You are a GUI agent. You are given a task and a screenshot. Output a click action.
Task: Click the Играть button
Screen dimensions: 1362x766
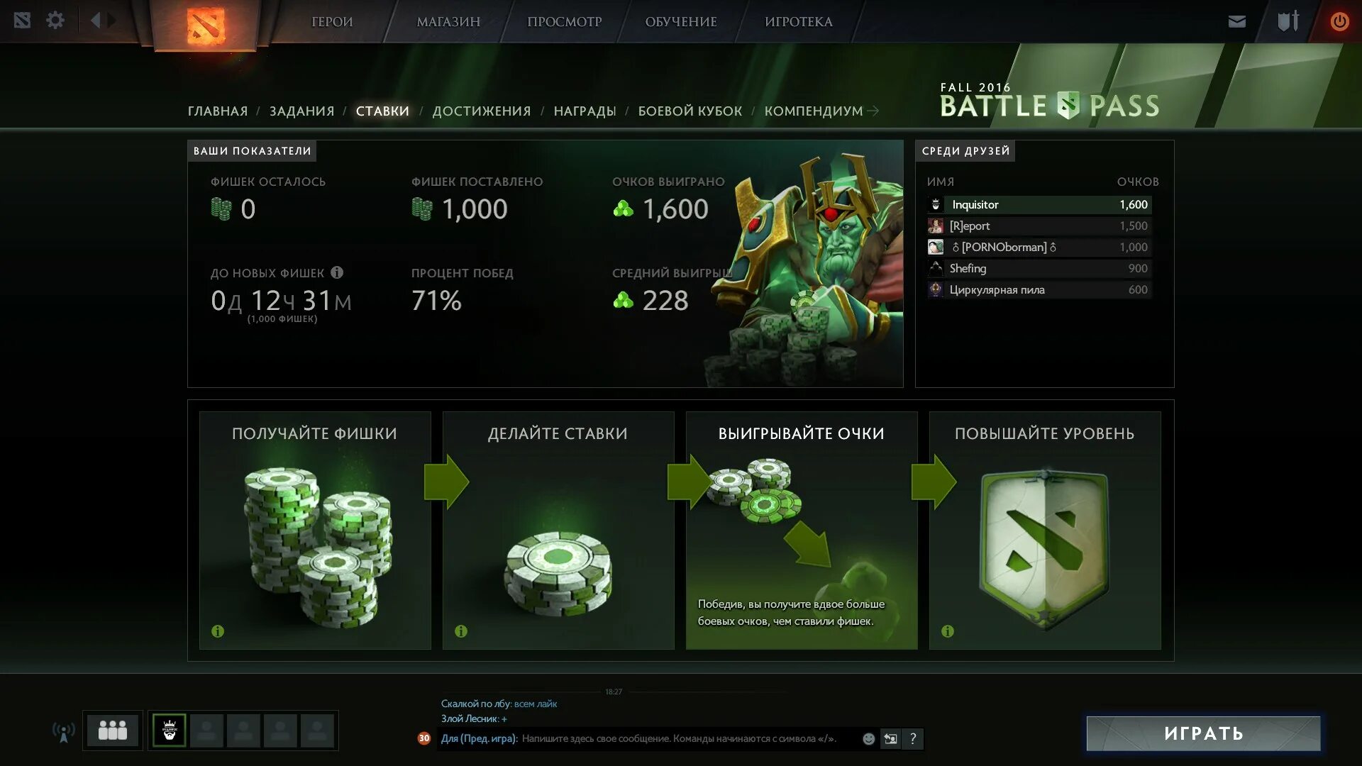coord(1204,733)
